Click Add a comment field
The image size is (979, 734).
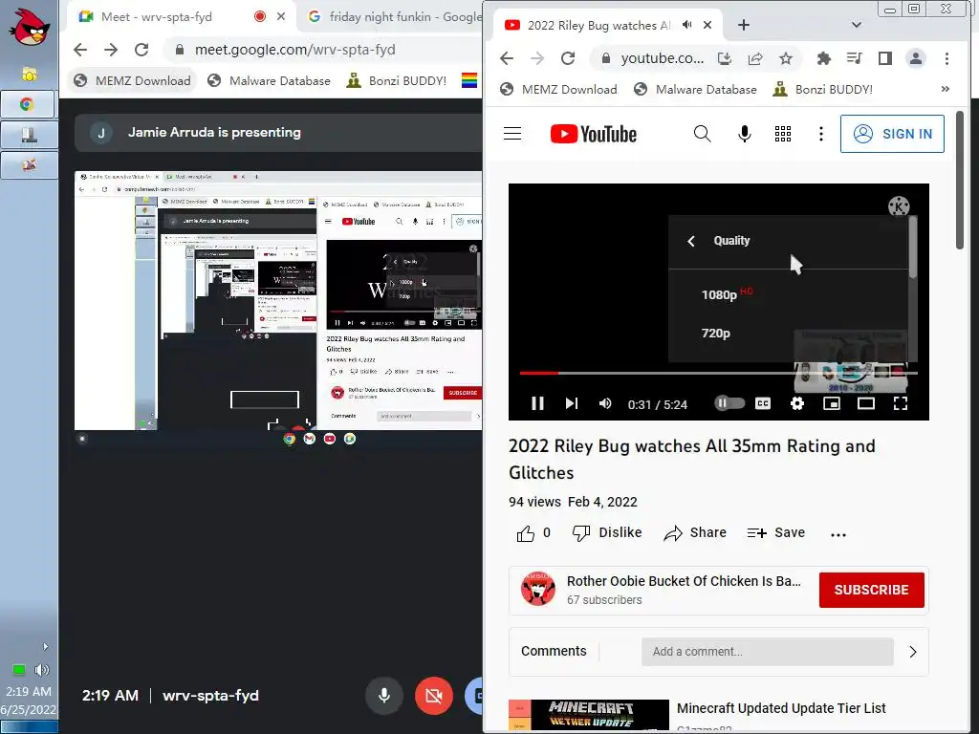click(x=768, y=652)
